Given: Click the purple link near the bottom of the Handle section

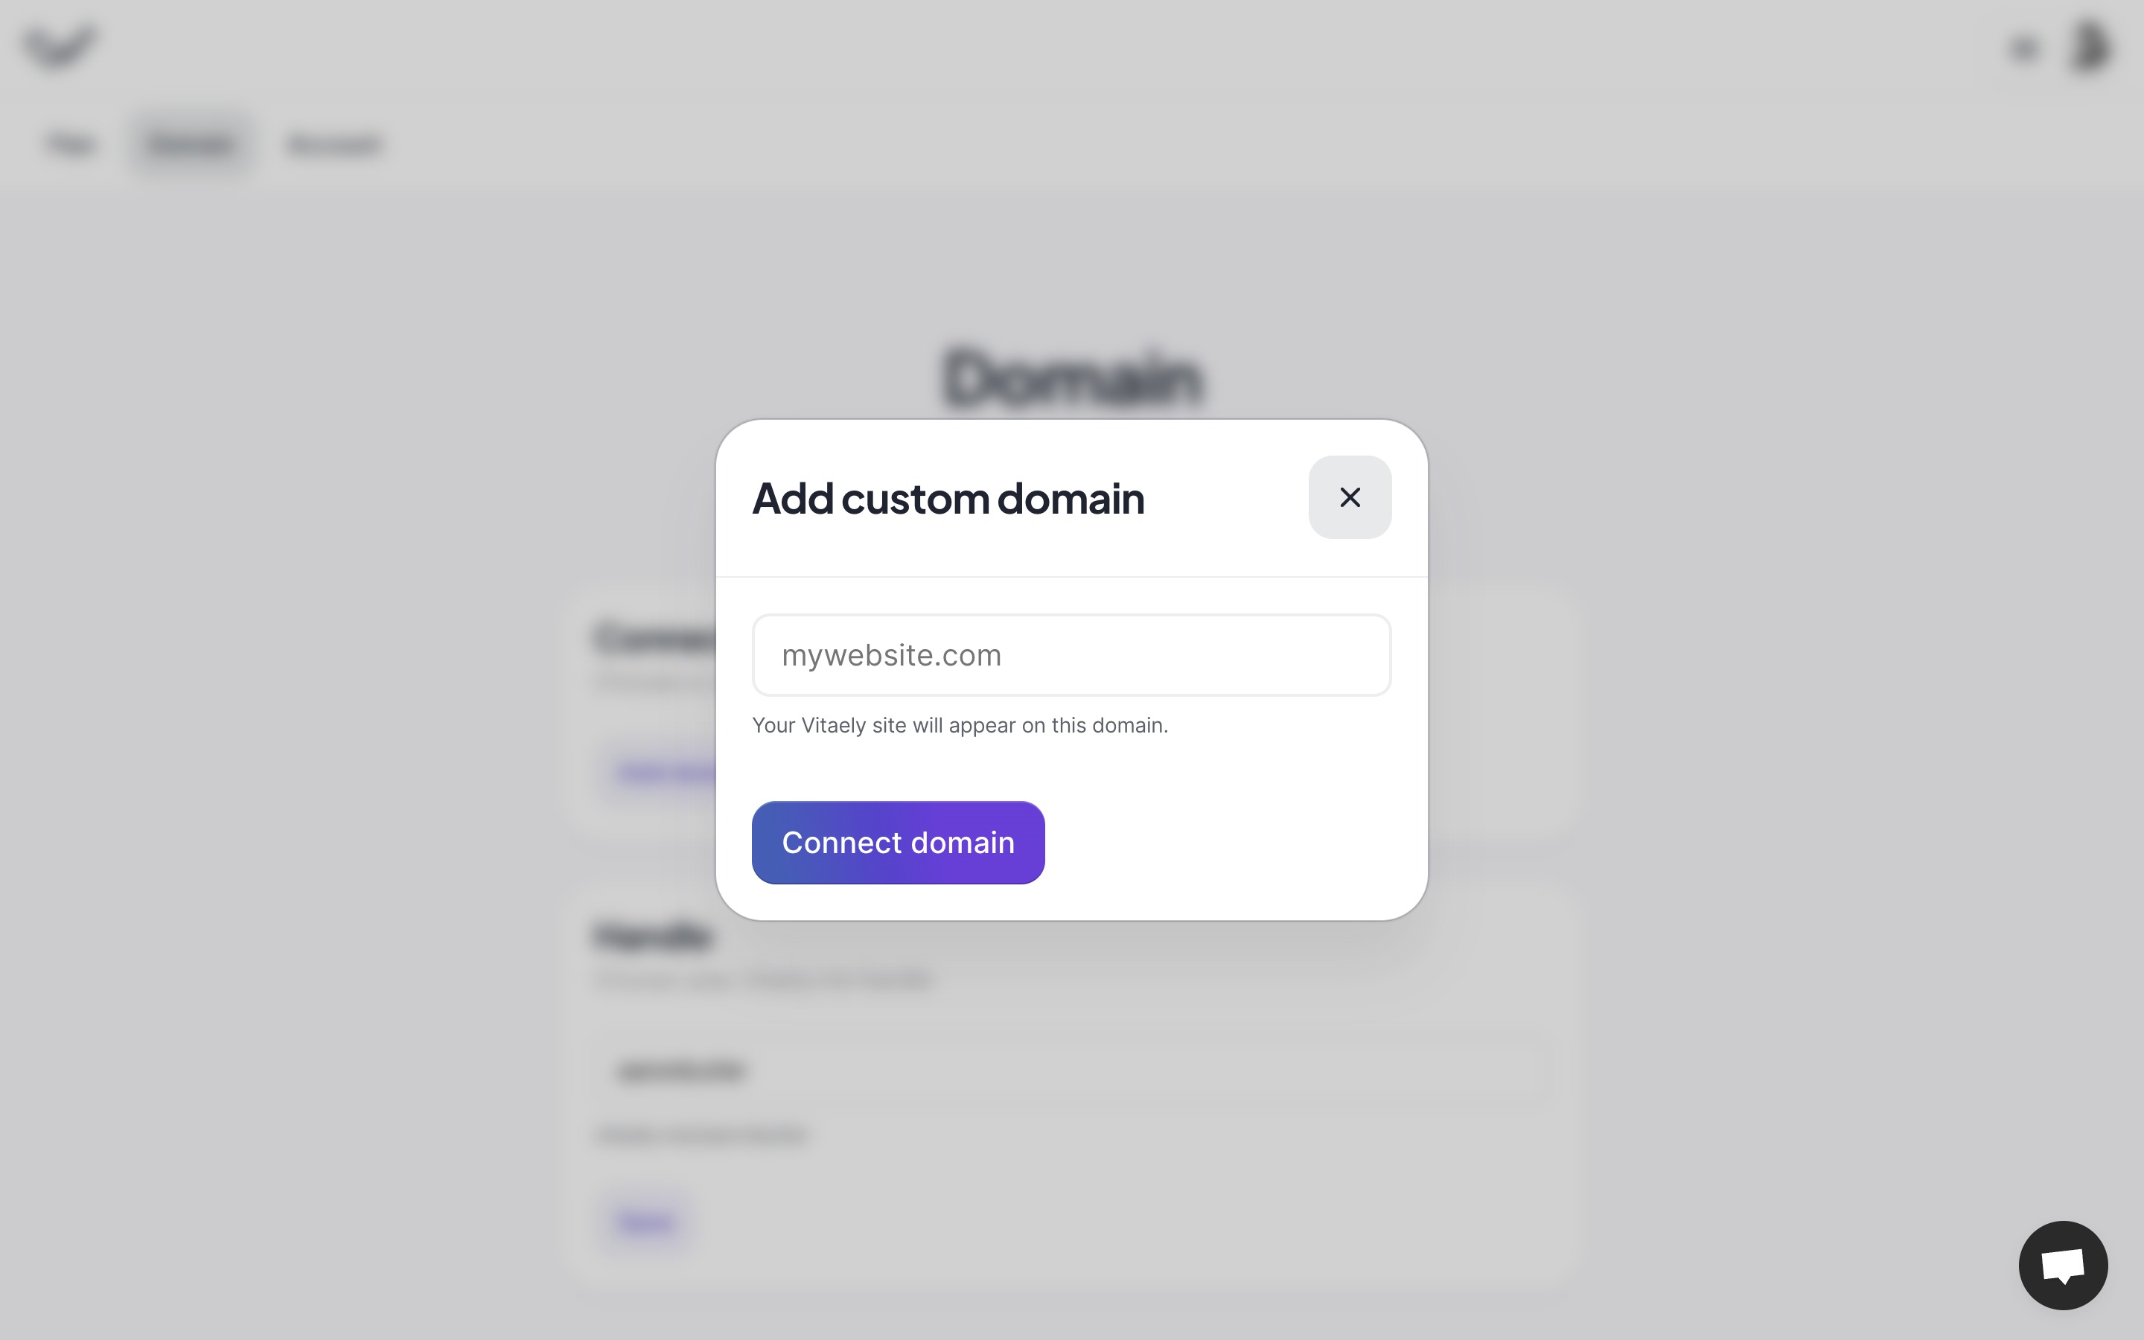Looking at the screenshot, I should point(646,1220).
